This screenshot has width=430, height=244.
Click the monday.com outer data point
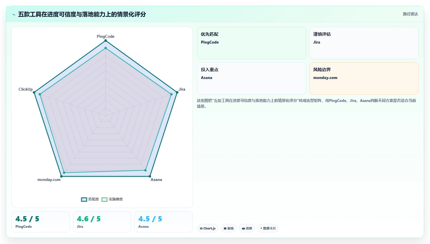click(x=61, y=176)
